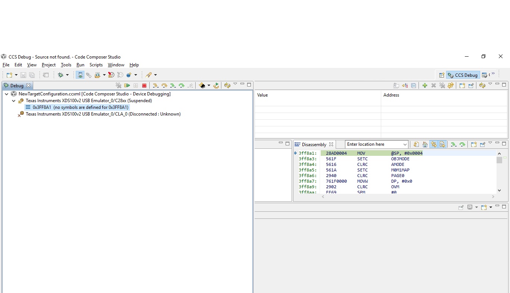Click the Restart icon in Debug view

tap(216, 85)
